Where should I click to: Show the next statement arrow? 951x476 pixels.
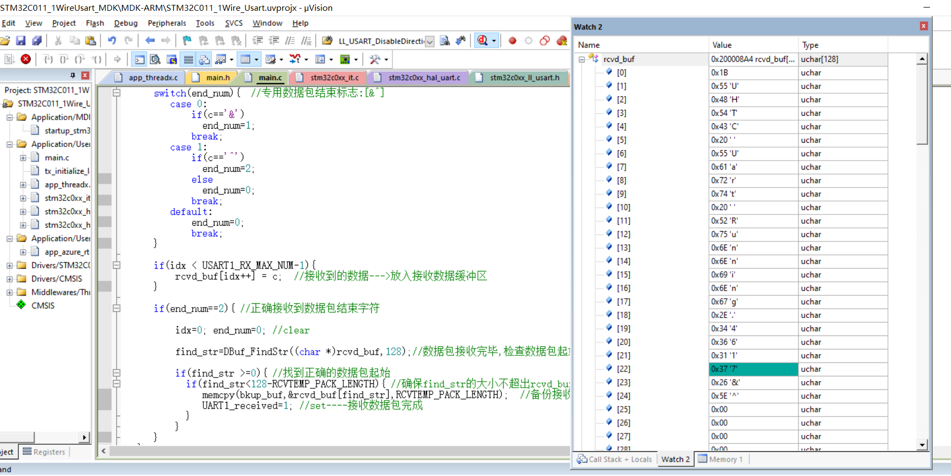tap(117, 59)
